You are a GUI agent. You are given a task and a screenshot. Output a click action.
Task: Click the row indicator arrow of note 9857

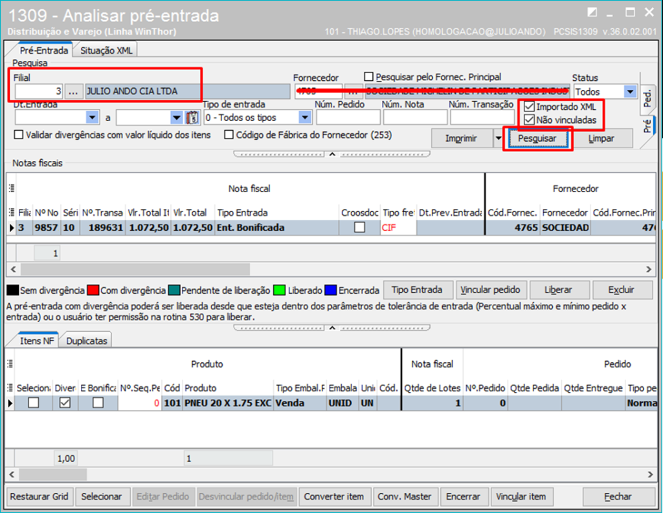11,228
